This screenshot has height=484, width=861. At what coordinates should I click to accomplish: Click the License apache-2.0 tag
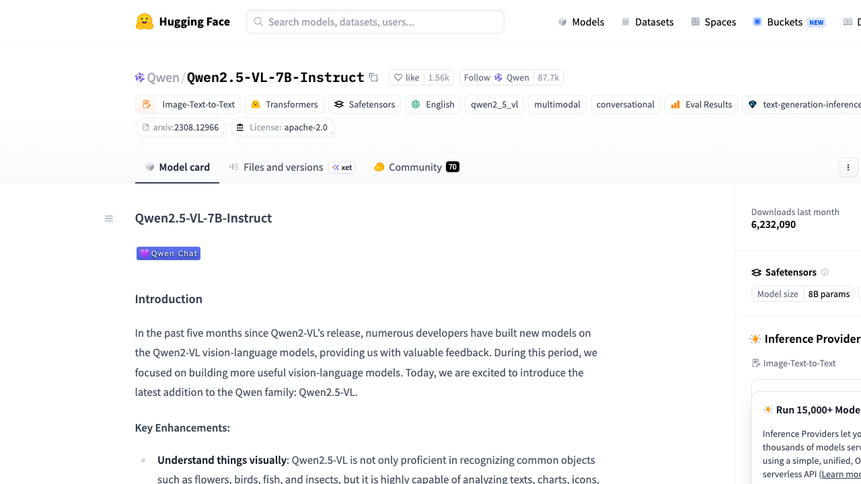pos(283,127)
